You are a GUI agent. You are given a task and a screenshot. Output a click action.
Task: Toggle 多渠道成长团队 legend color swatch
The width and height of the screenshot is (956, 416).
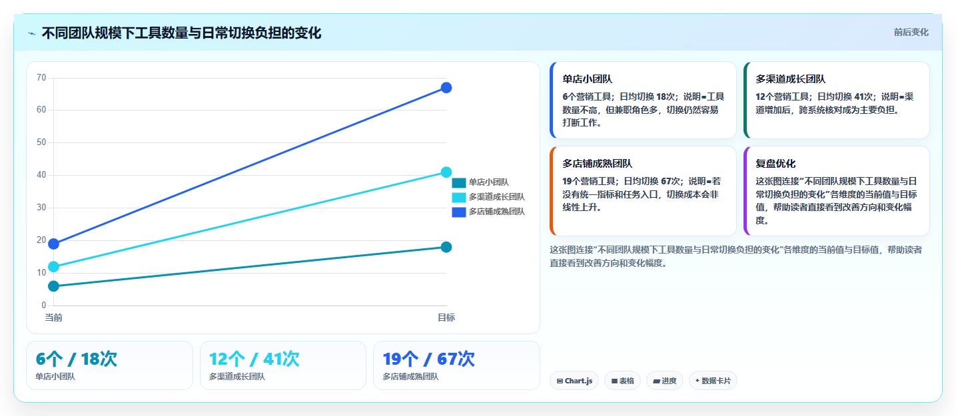pyautogui.click(x=459, y=197)
